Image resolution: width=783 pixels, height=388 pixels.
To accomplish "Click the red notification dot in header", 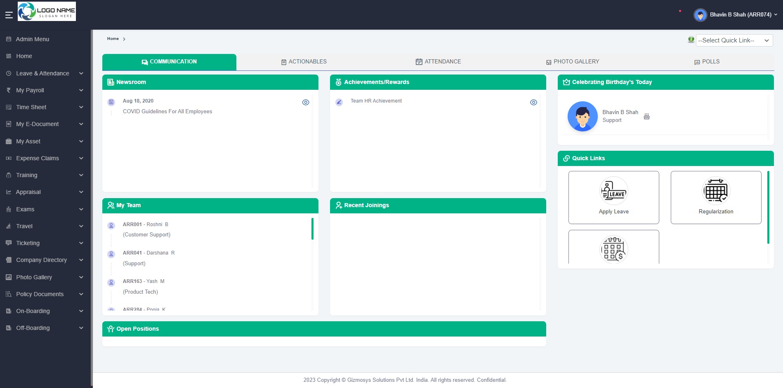I will [680, 11].
